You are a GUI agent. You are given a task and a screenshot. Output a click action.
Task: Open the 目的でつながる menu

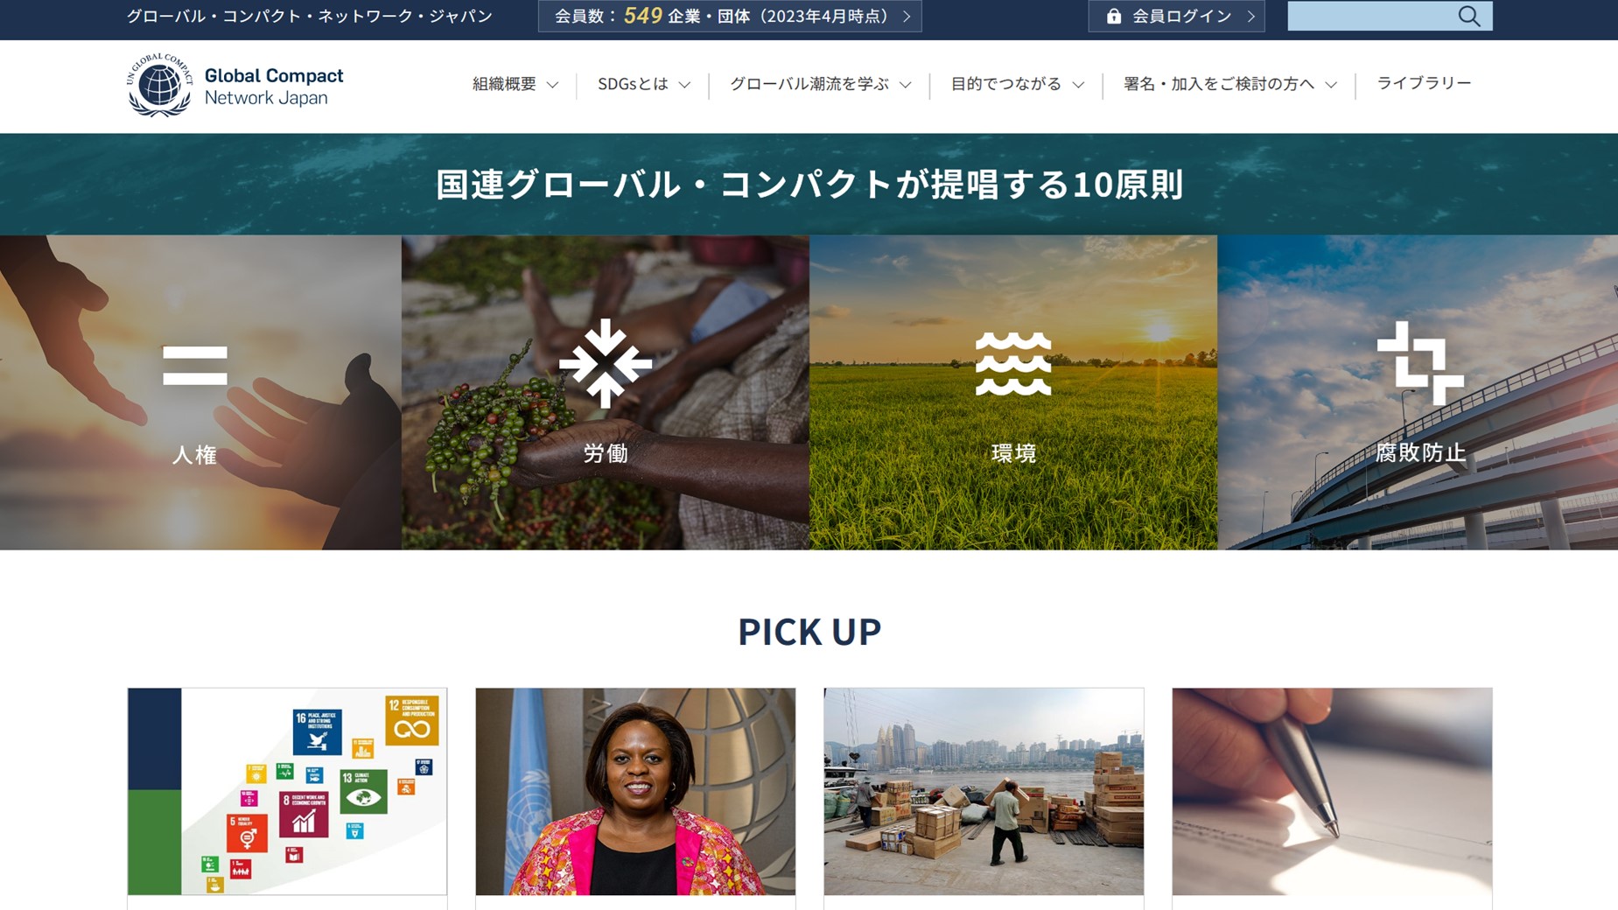[1017, 84]
